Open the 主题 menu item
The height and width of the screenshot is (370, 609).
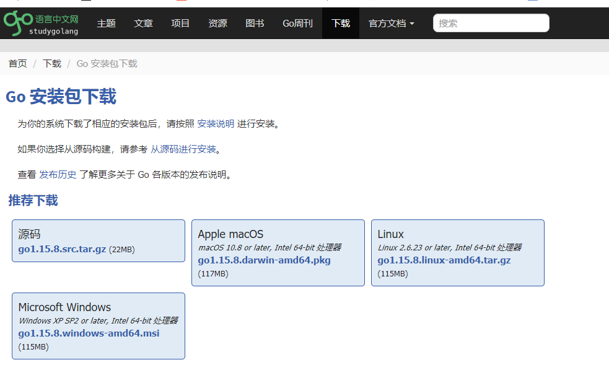pos(107,24)
